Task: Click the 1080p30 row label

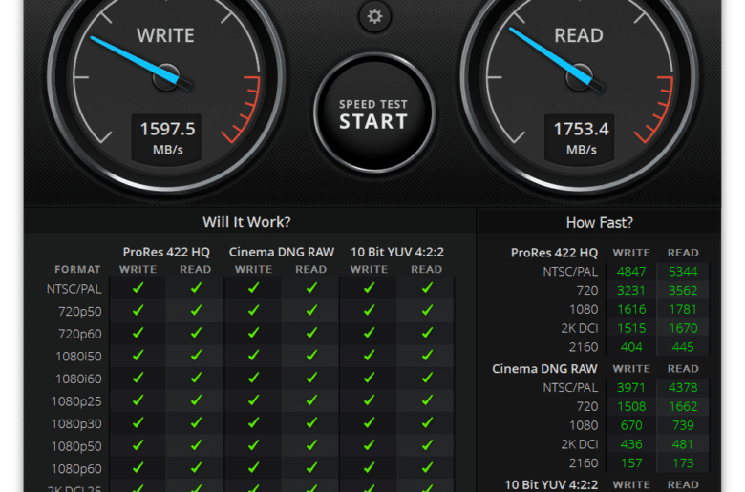Action: 76,423
